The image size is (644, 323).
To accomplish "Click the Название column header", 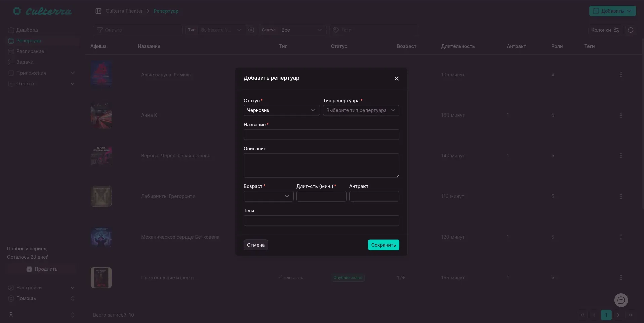I will click(x=149, y=46).
